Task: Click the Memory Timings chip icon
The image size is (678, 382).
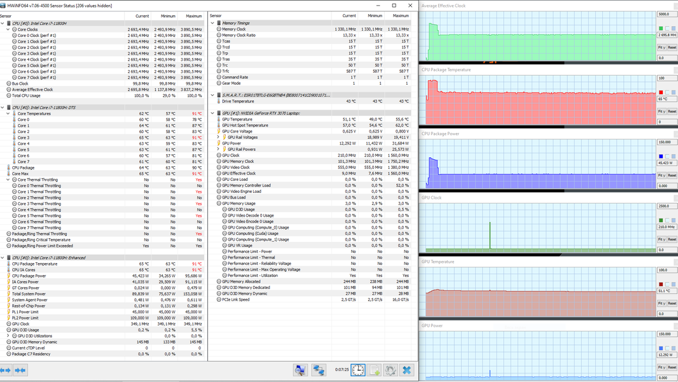Action: click(219, 23)
